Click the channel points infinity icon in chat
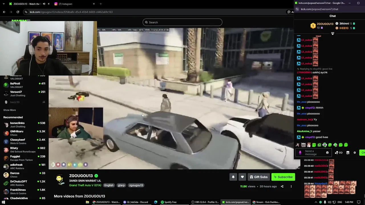Viewport: 365px width, 205px height. [338, 153]
